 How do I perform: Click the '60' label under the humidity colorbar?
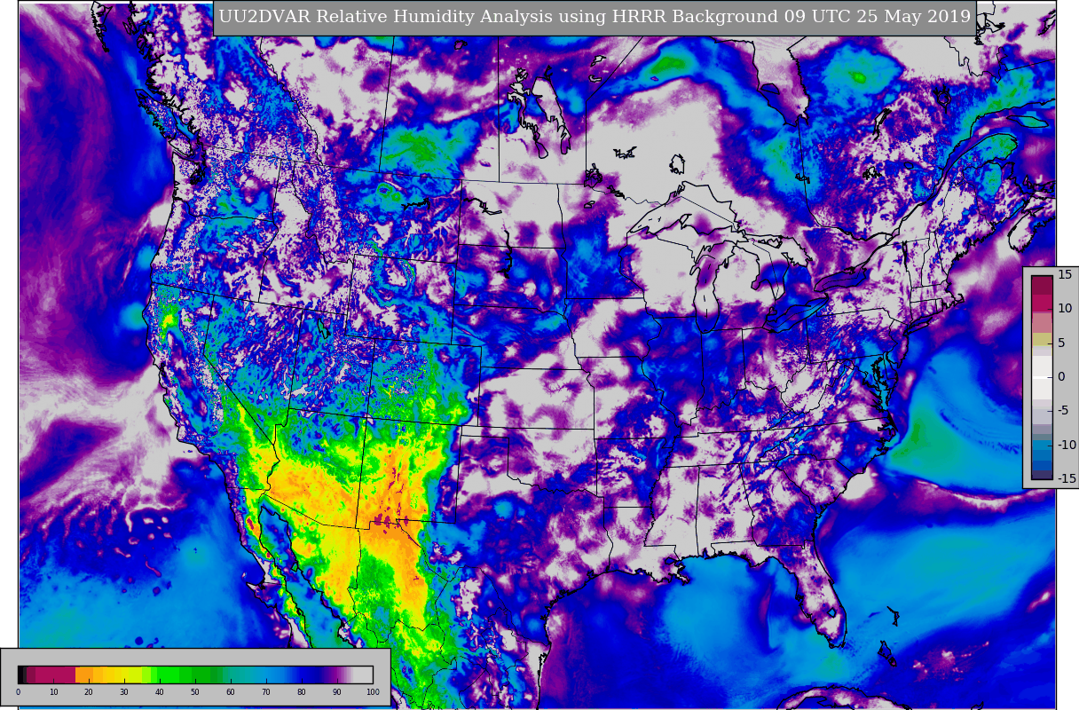click(230, 691)
